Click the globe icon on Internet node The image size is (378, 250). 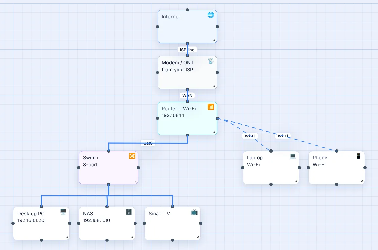pos(211,15)
